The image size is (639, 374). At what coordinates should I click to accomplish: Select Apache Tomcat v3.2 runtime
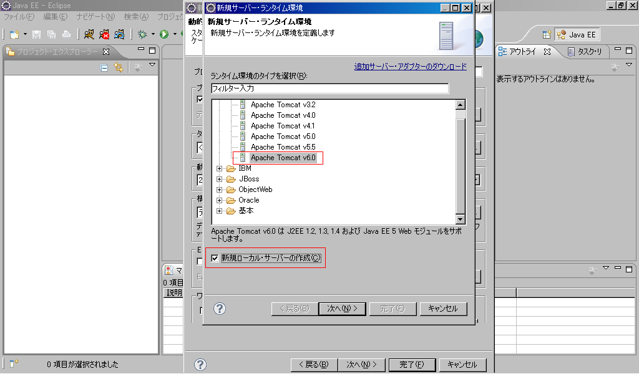coord(283,105)
